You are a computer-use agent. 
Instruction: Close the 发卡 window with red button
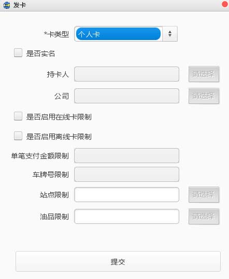coord(225,4)
